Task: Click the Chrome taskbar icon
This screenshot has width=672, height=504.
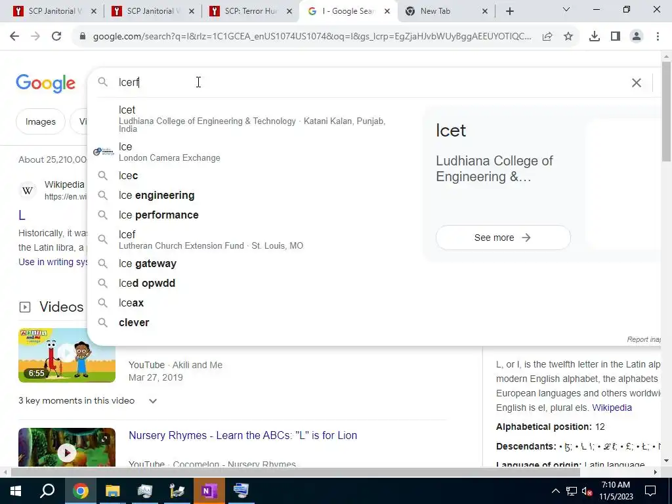Action: [x=80, y=491]
